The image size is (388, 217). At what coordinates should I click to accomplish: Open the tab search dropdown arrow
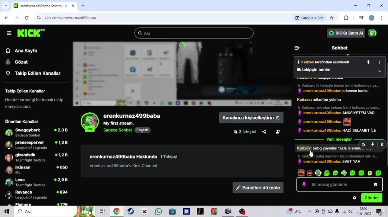coord(5,6)
